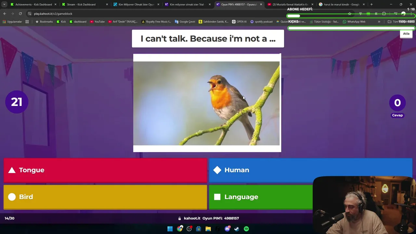The height and width of the screenshot is (234, 416).
Task: Open the tab search dropdown arrow
Action: point(4,5)
